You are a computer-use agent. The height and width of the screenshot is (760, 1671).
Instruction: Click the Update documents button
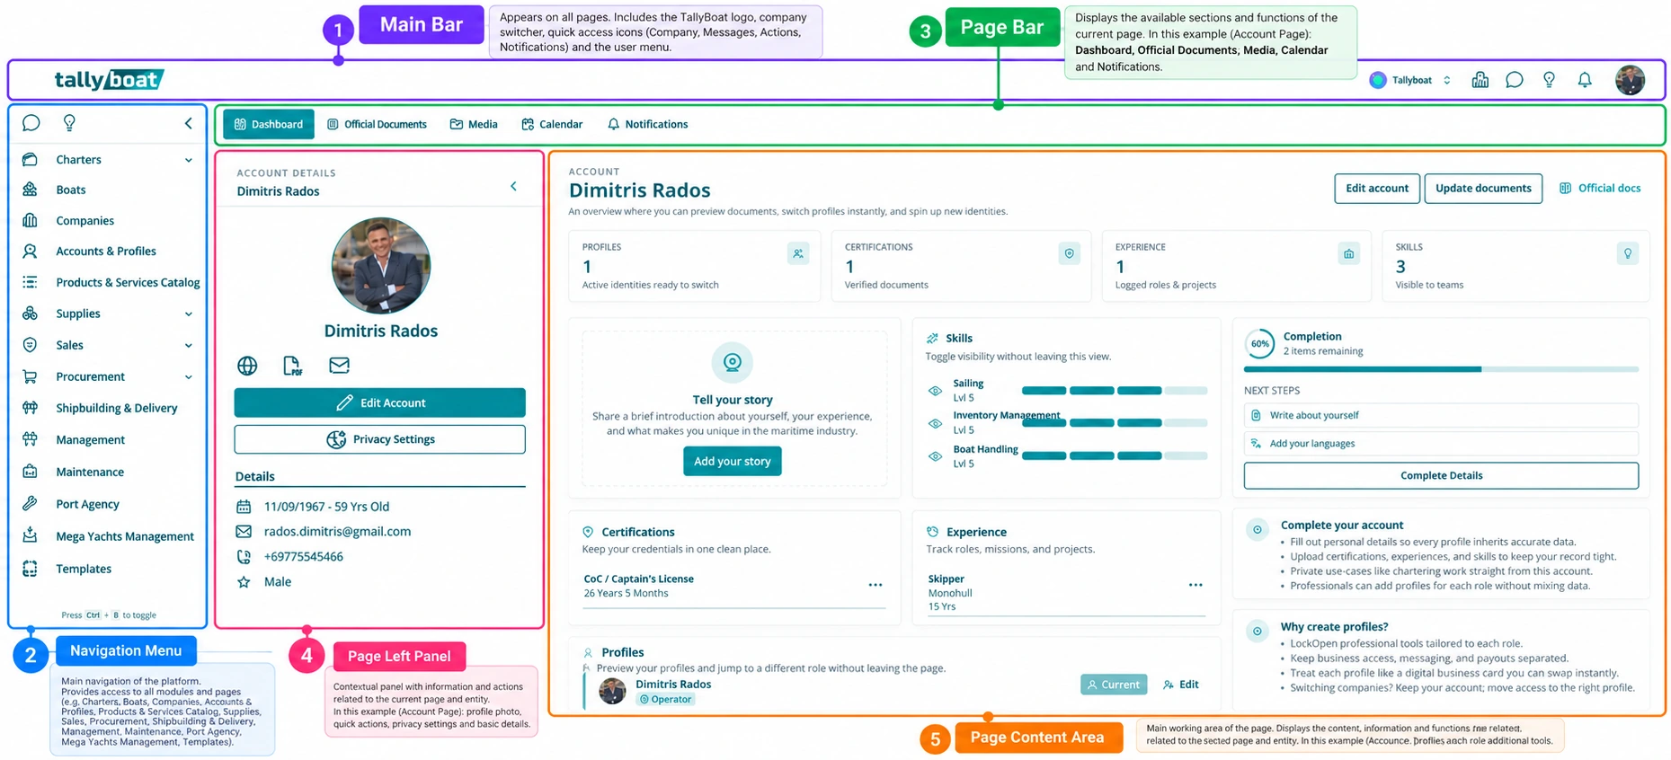pyautogui.click(x=1483, y=189)
